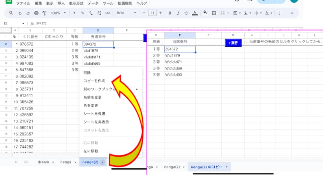Expand the nenga(2) sheet tab arrow
323x175 pixels.
coord(102,162)
